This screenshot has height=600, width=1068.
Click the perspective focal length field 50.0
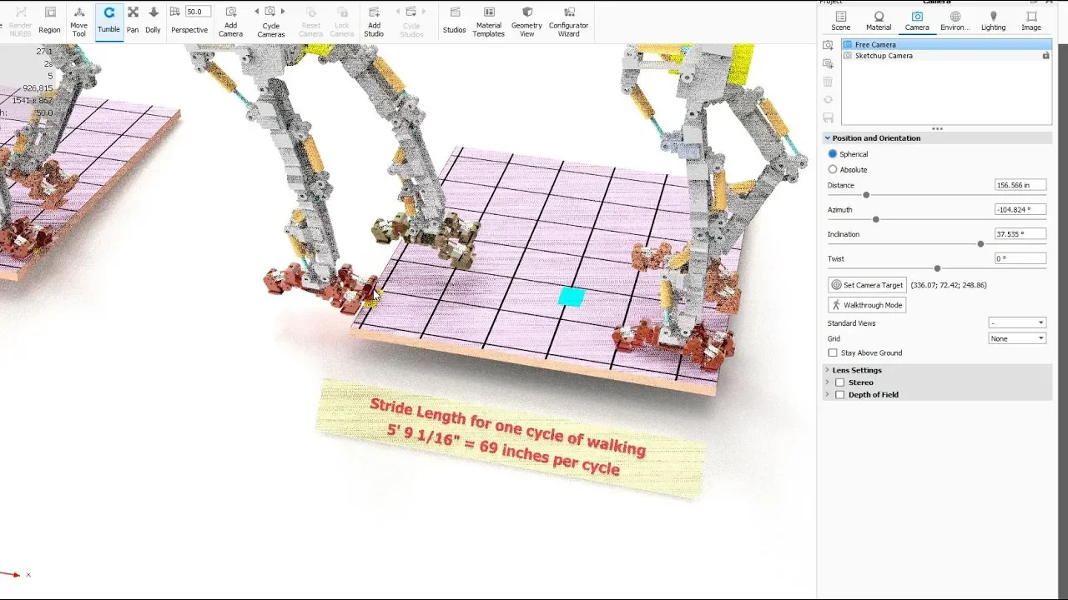click(x=198, y=12)
